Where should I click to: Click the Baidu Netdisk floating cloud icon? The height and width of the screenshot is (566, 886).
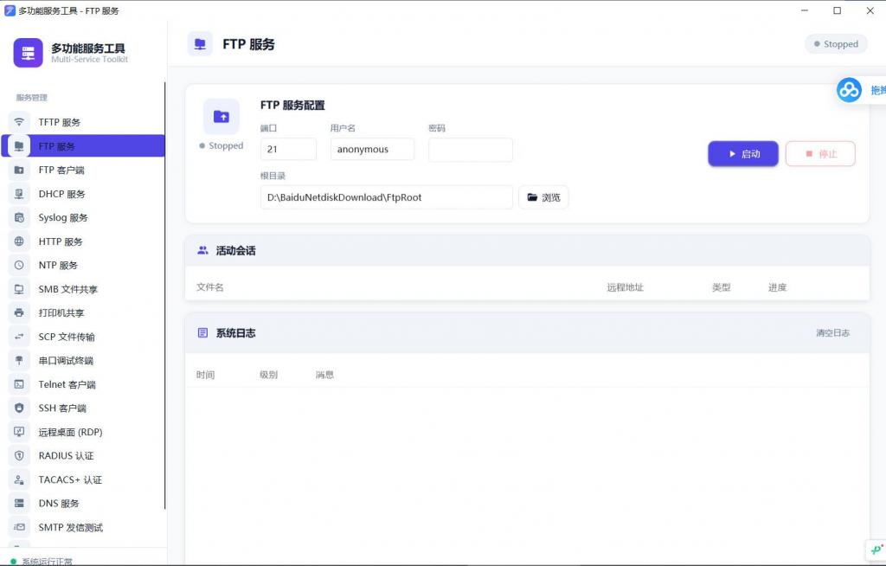(849, 90)
